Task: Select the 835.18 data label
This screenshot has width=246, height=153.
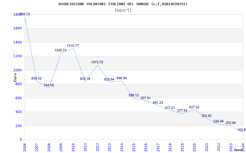Action: [85, 79]
